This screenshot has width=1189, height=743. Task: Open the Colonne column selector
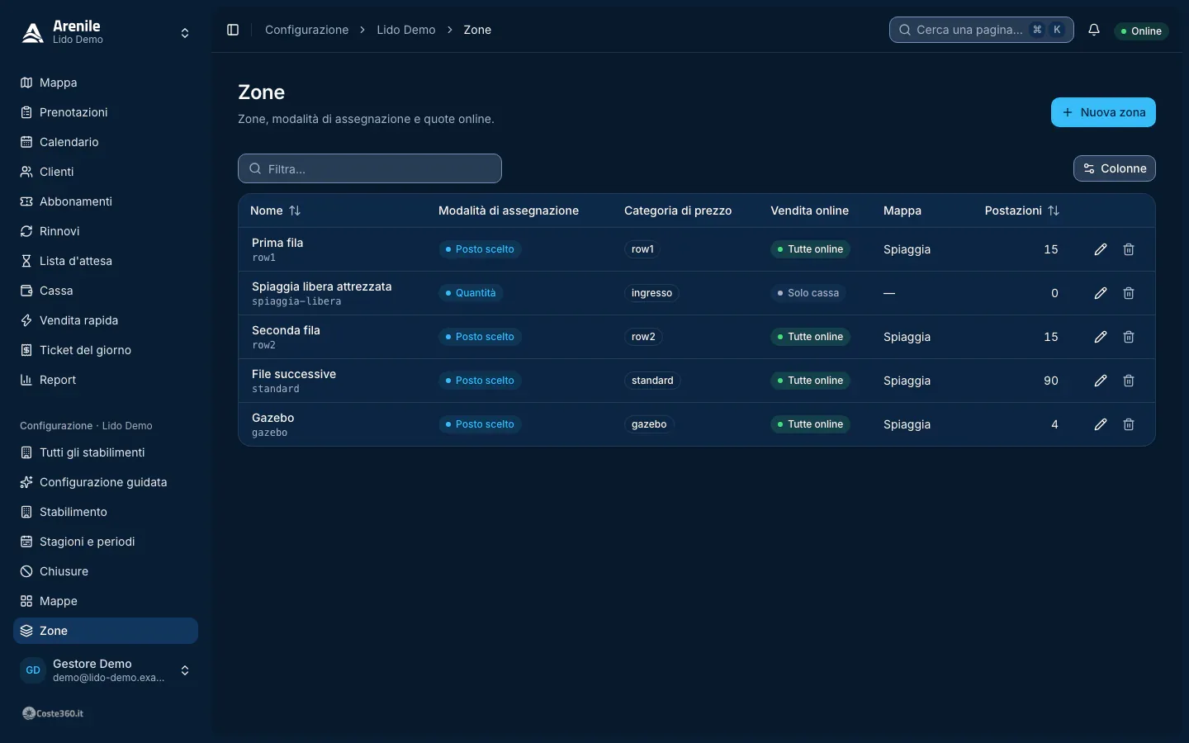[1115, 168]
